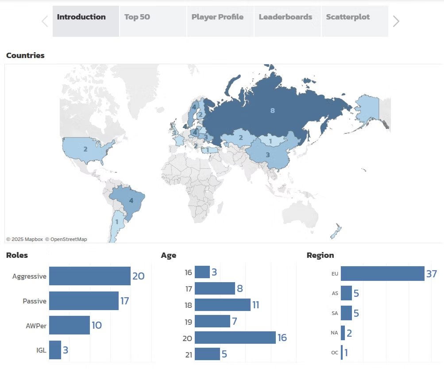
Task: Switch to the Scatterplot tab
Action: point(355,21)
